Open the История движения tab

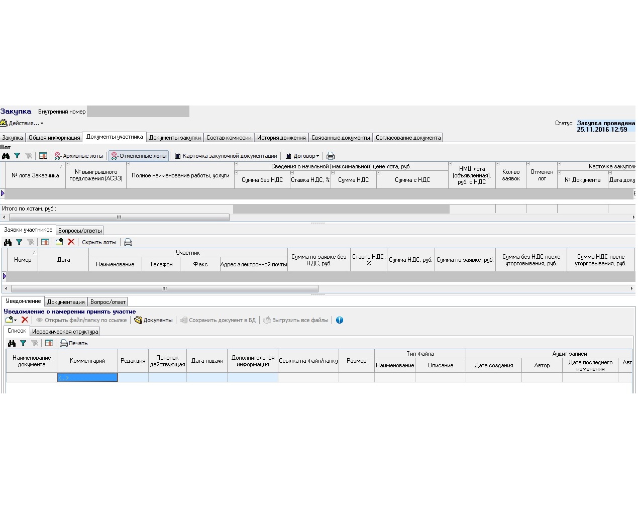pos(281,138)
